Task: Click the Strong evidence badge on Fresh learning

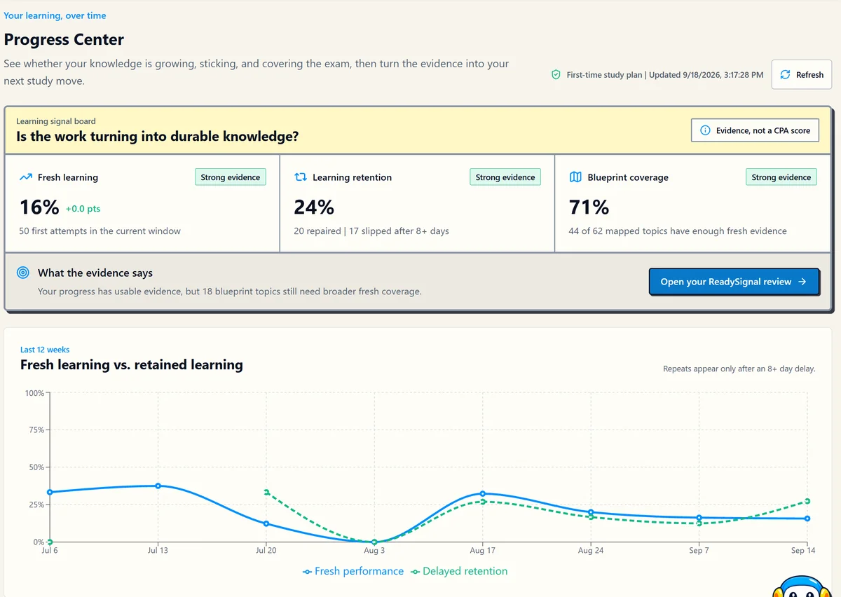Action: [x=231, y=177]
